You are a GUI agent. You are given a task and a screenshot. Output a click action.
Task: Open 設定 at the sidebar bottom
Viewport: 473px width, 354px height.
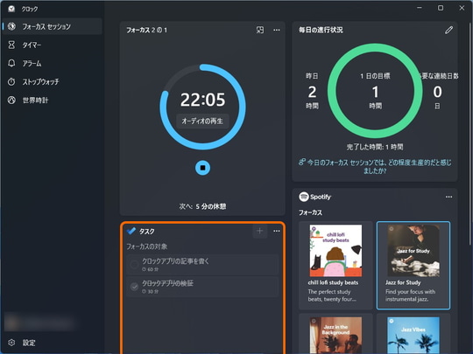[52, 343]
